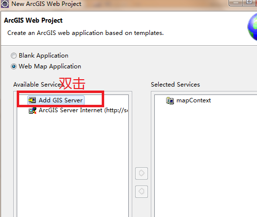Click the add-service right arrow button
This screenshot has height=217, width=257.
[x=142, y=173]
